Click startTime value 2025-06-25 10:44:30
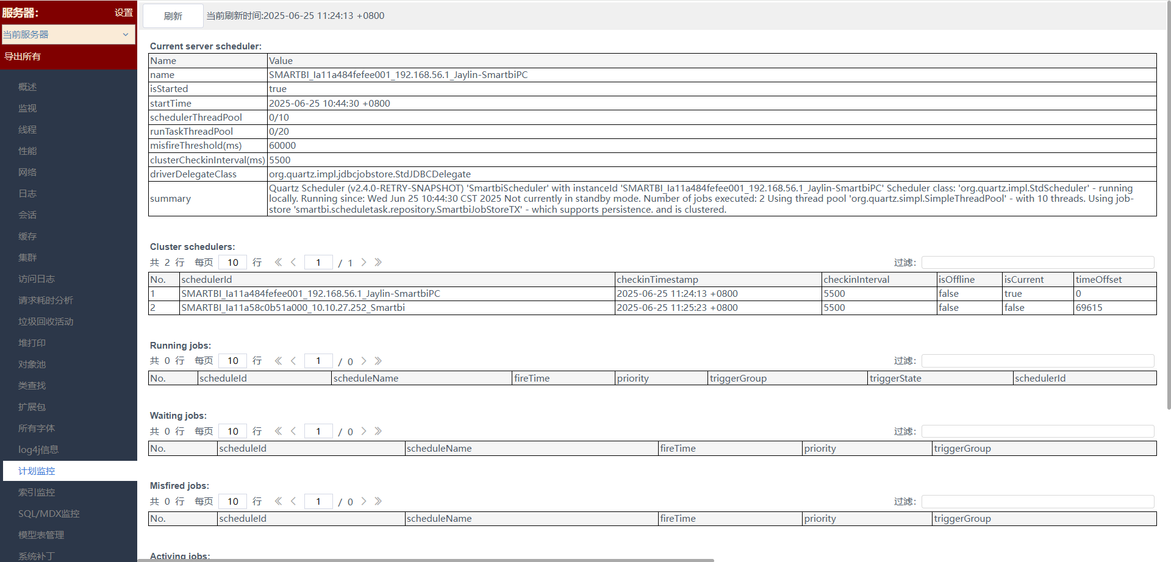 click(329, 104)
